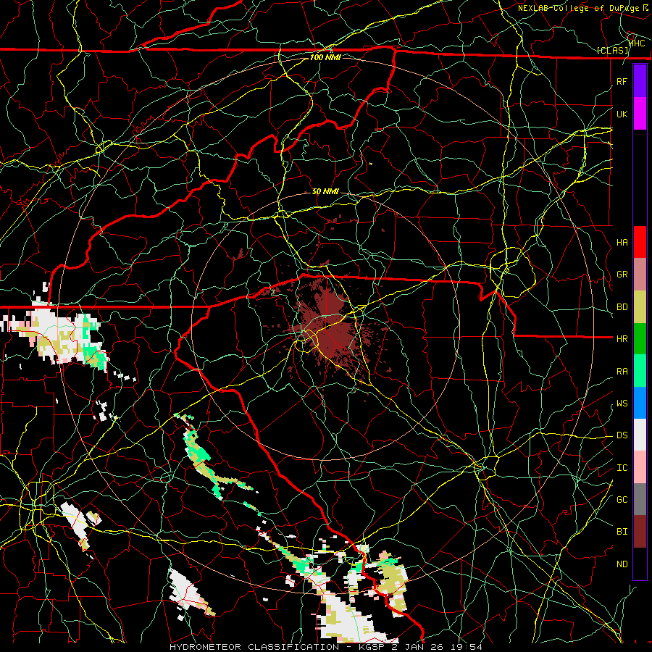This screenshot has width=652, height=652.
Task: Pick the HR green legend swatch
Action: pos(640,338)
